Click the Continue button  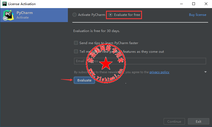point(174,122)
